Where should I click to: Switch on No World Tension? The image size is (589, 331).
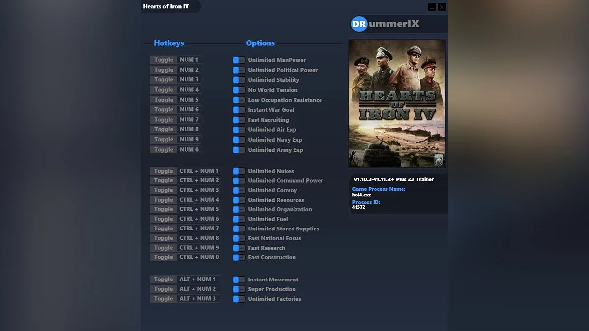pyautogui.click(x=239, y=90)
